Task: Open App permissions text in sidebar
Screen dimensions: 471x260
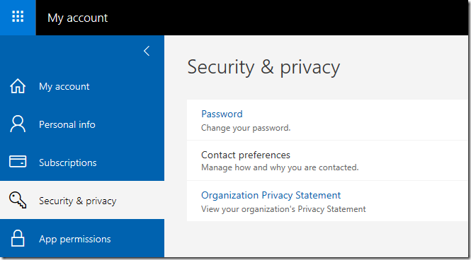Action: (75, 239)
